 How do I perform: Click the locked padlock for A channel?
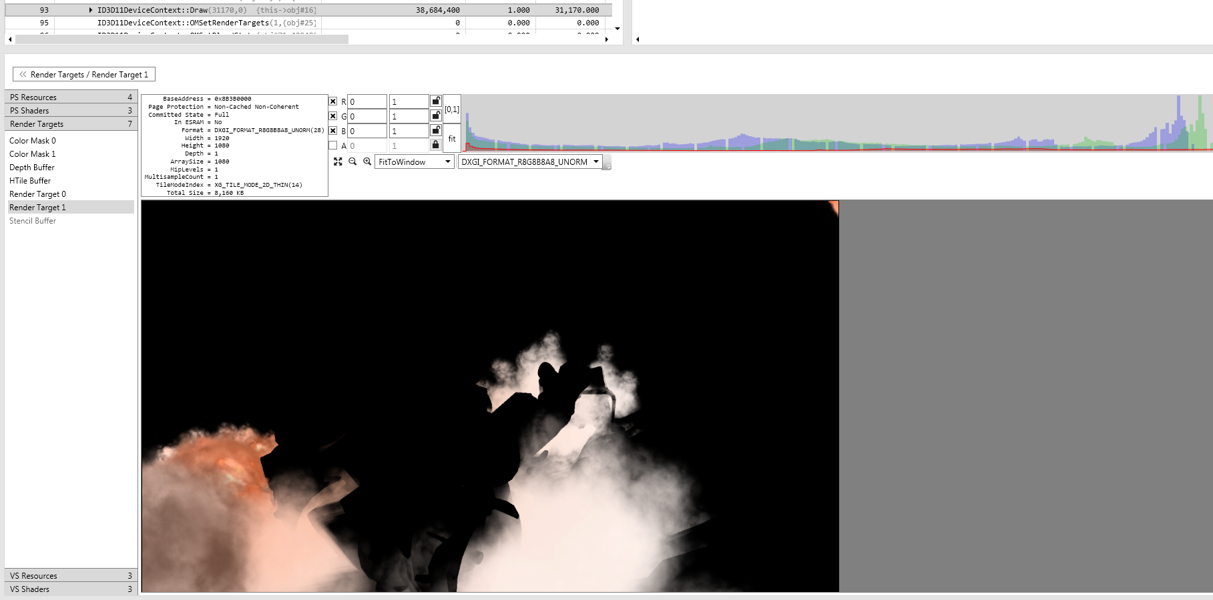coord(435,145)
